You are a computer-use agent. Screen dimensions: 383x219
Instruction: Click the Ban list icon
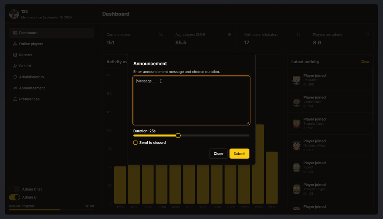tap(14, 66)
